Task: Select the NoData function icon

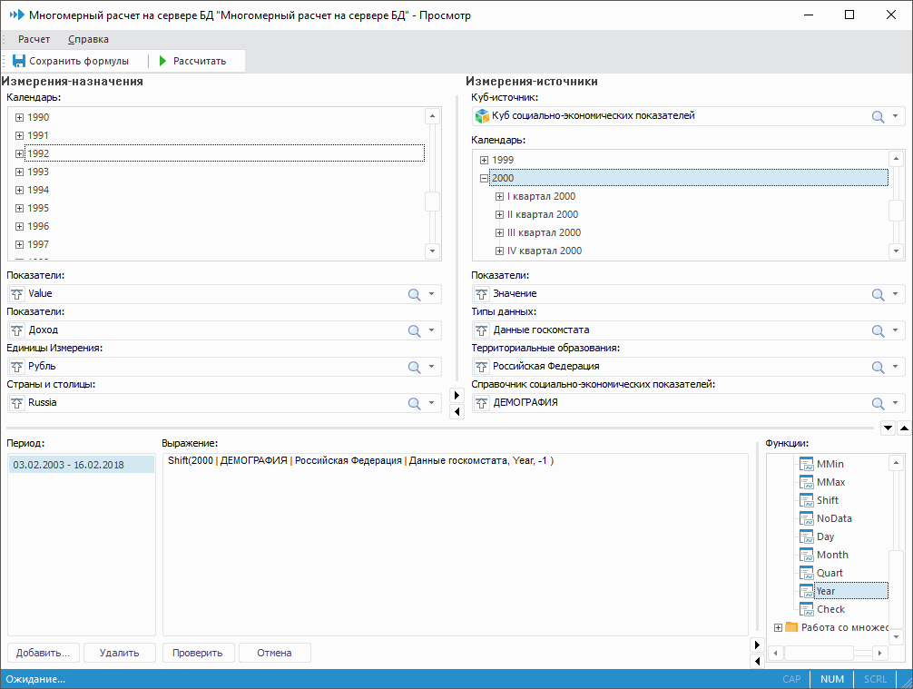Action: 807,518
